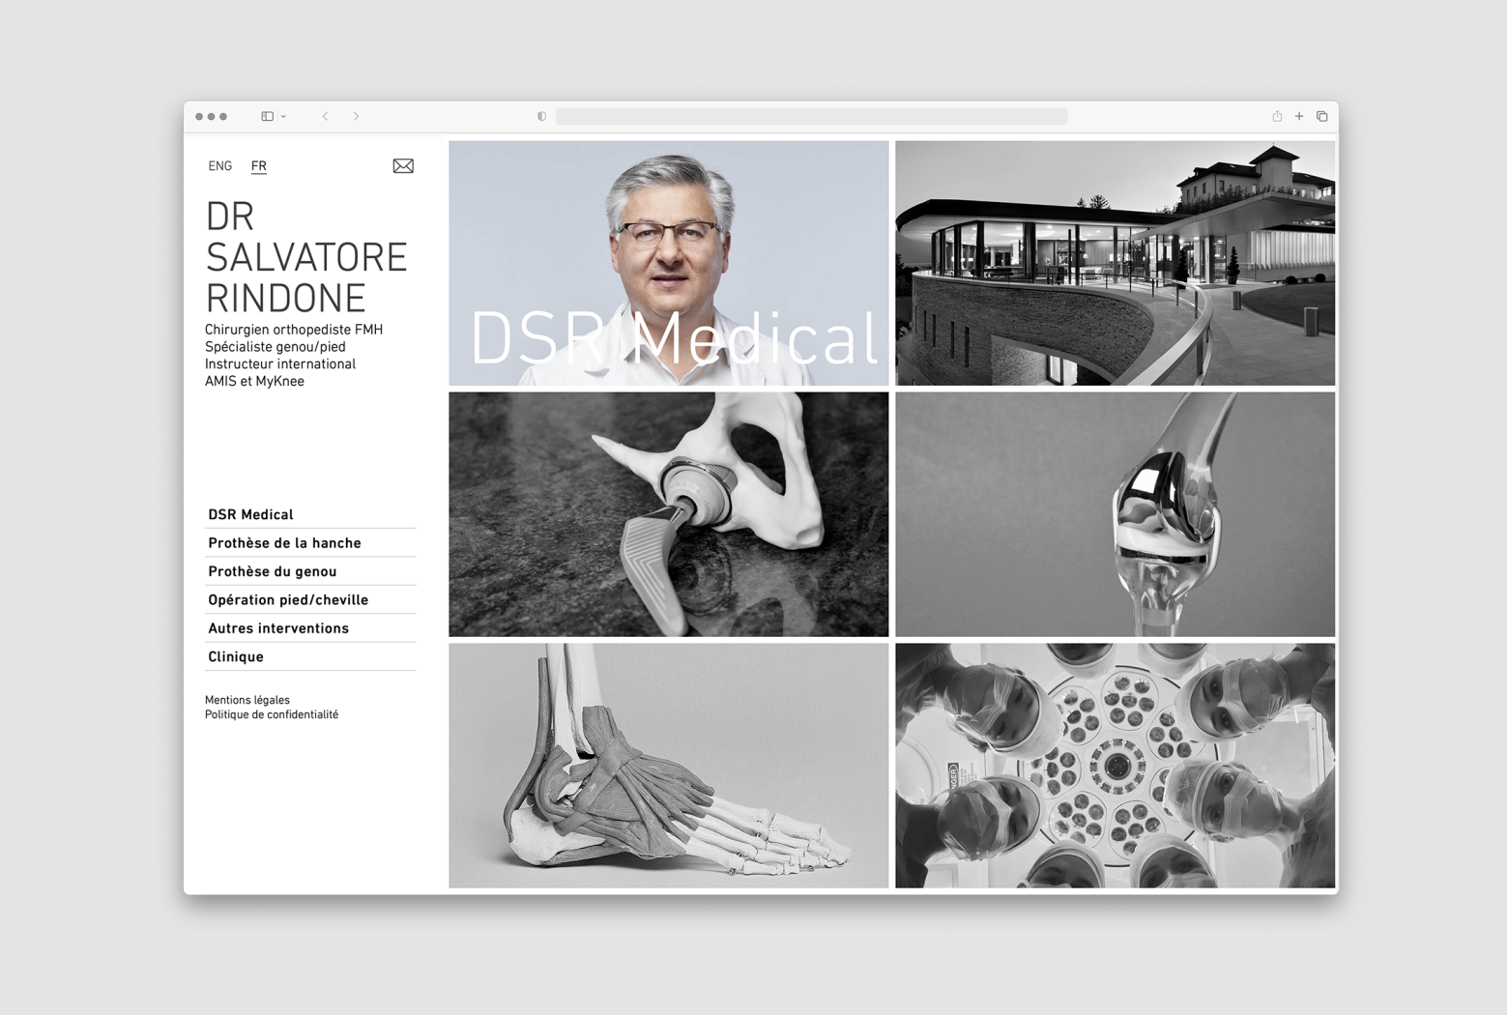Open Politique de confidentialité link
1507x1015 pixels.
[x=272, y=714]
